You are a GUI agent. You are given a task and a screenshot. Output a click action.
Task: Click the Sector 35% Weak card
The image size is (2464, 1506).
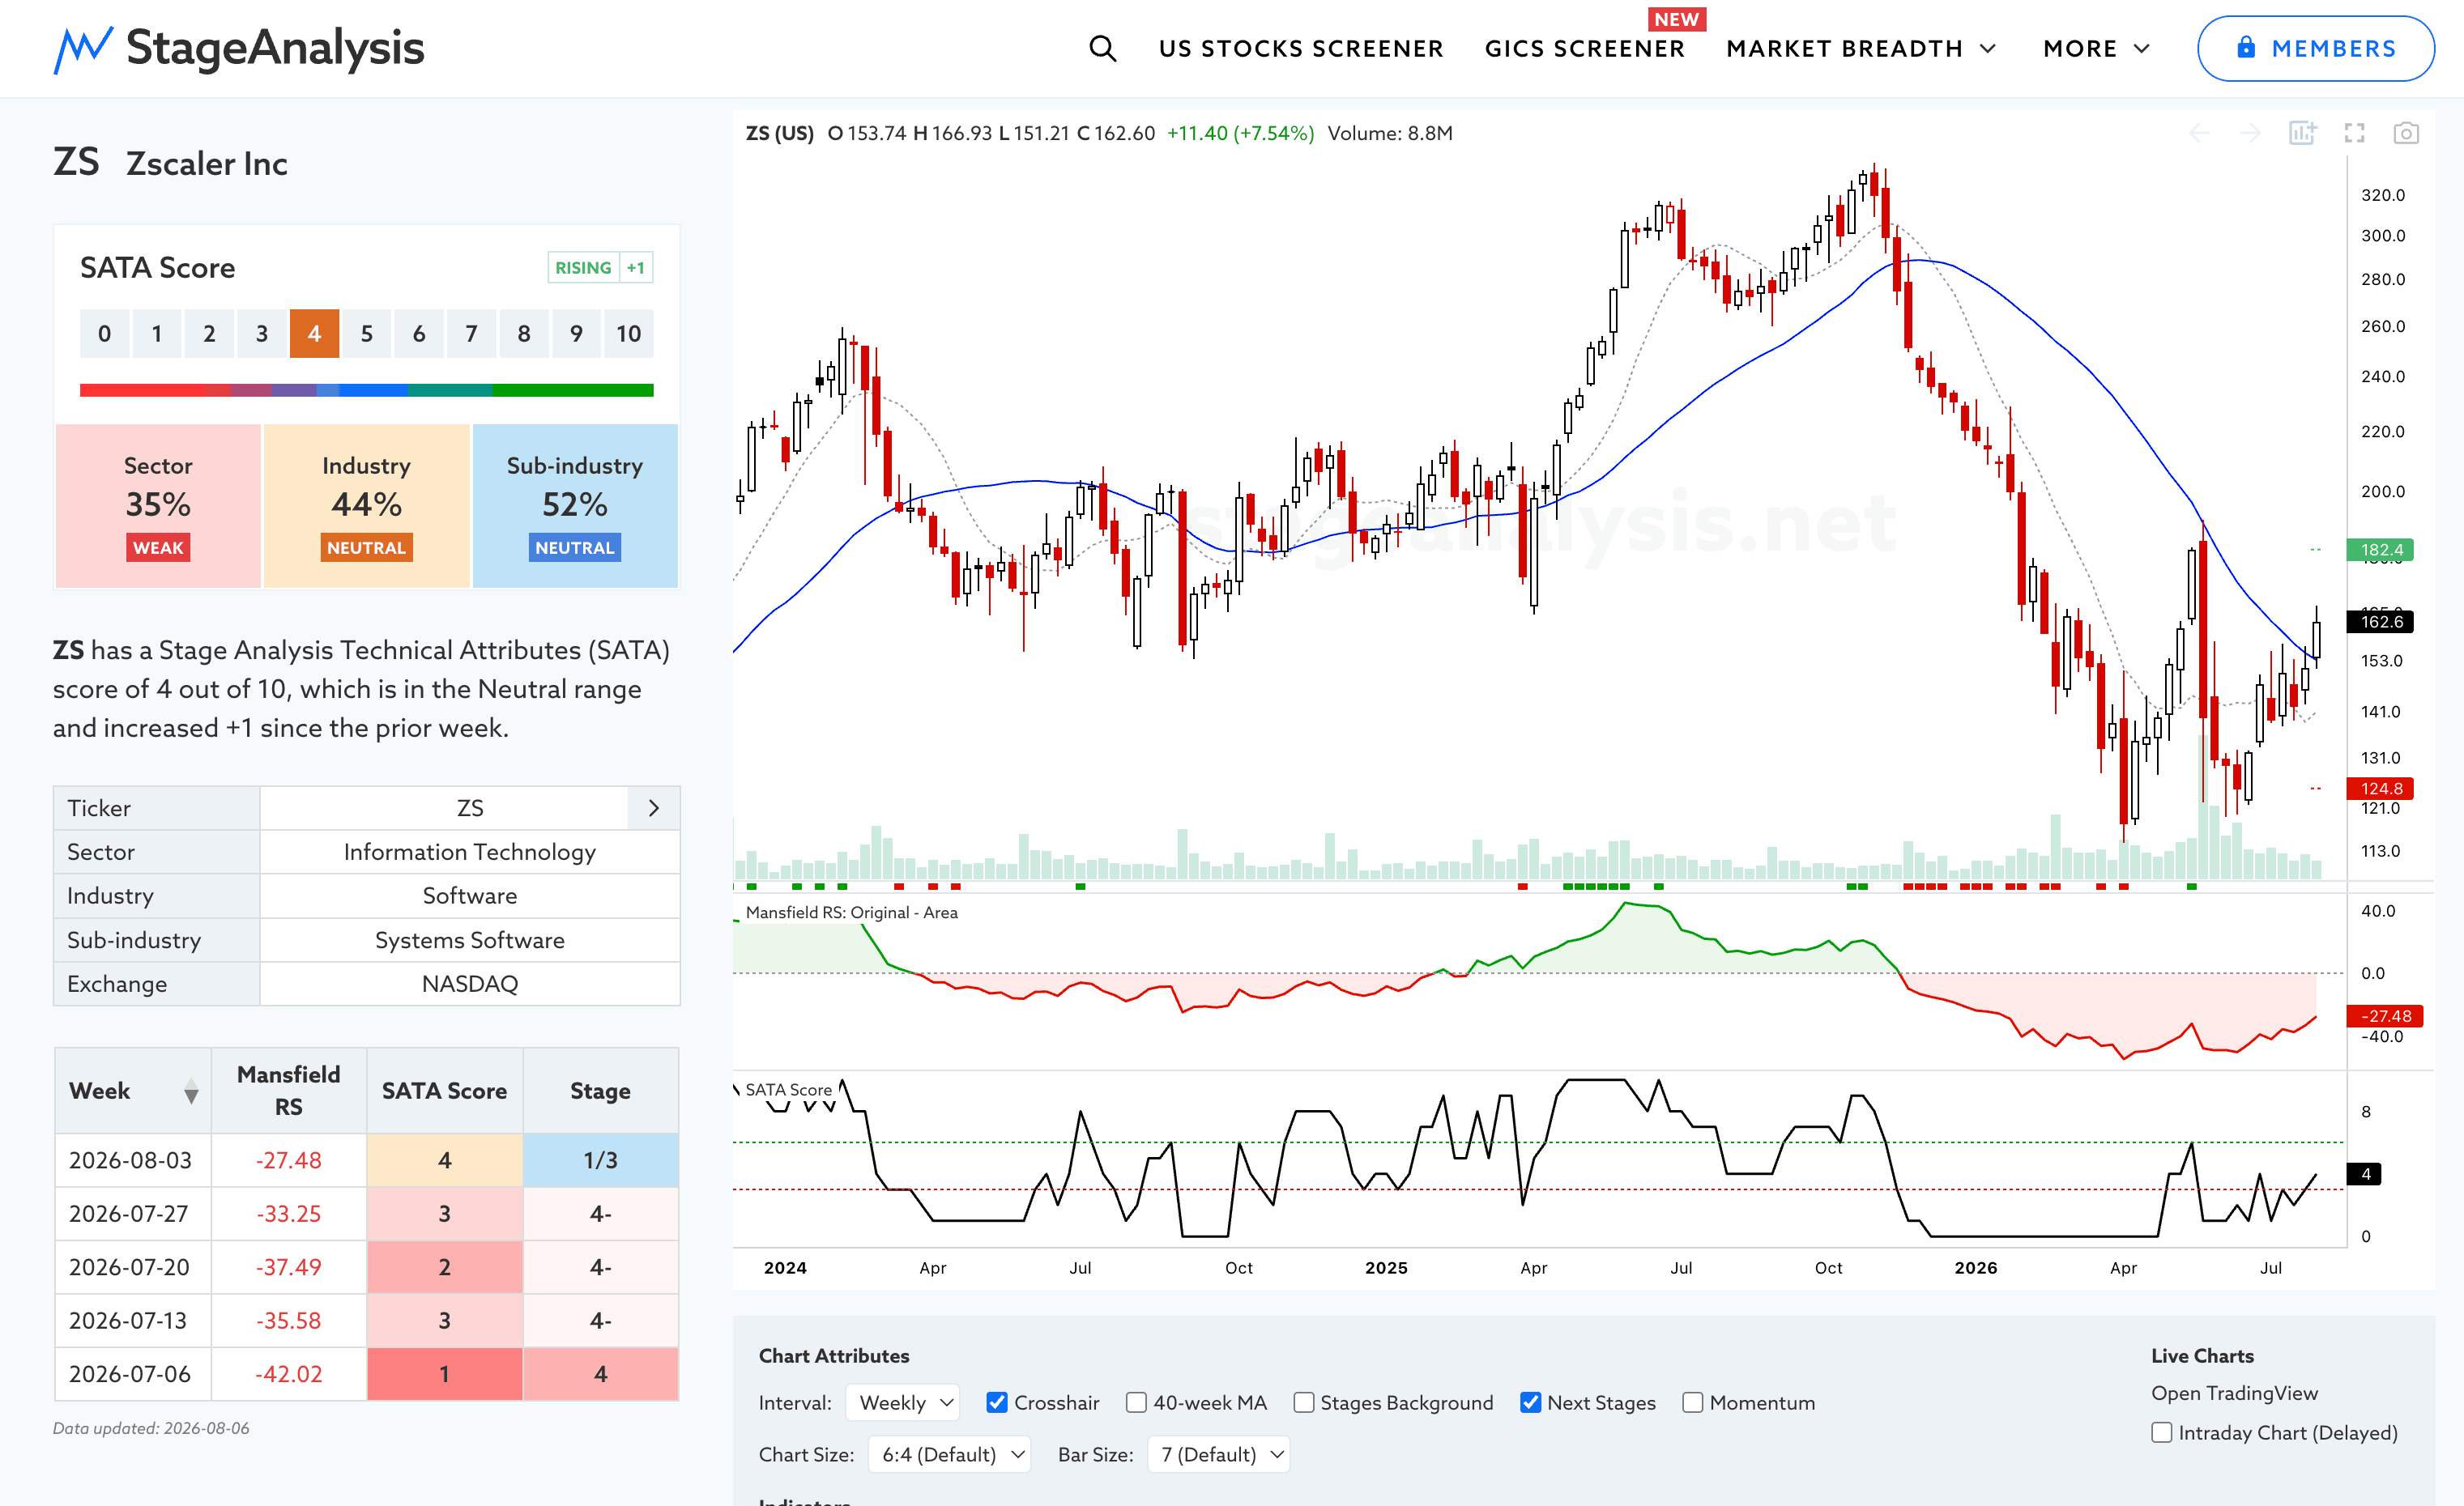(x=158, y=506)
